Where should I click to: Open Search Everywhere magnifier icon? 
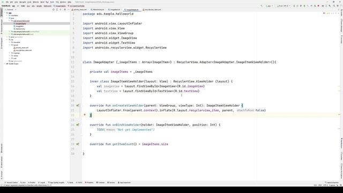[x=334, y=6]
